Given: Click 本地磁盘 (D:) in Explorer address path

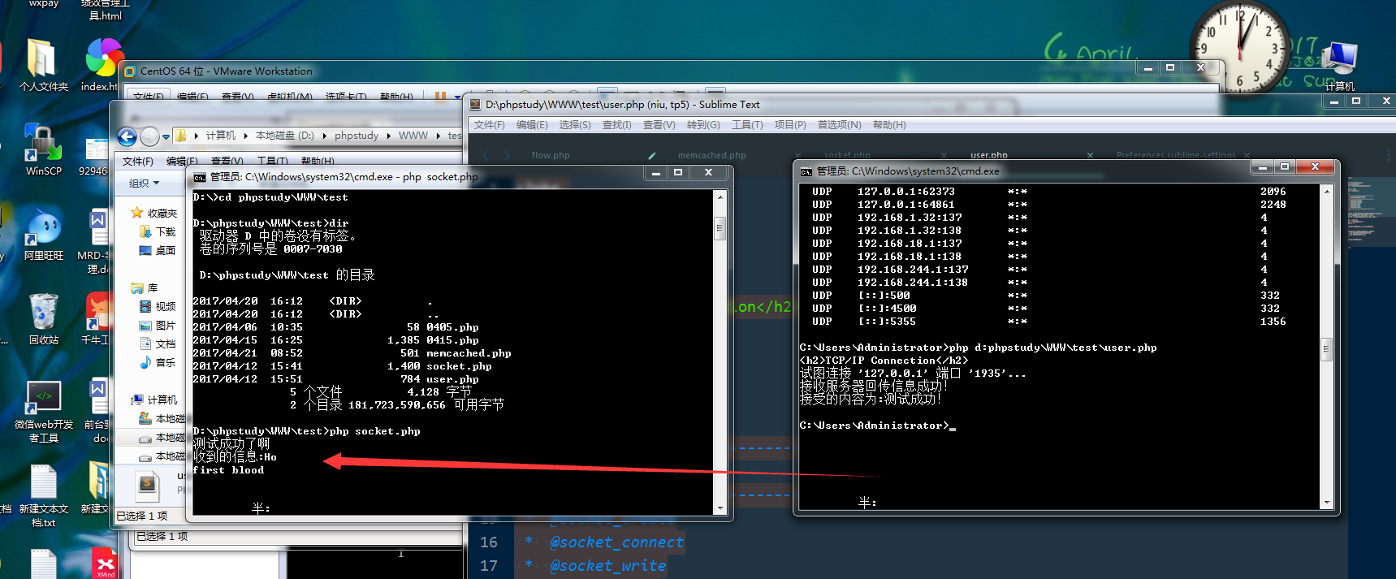Looking at the screenshot, I should click(x=285, y=136).
